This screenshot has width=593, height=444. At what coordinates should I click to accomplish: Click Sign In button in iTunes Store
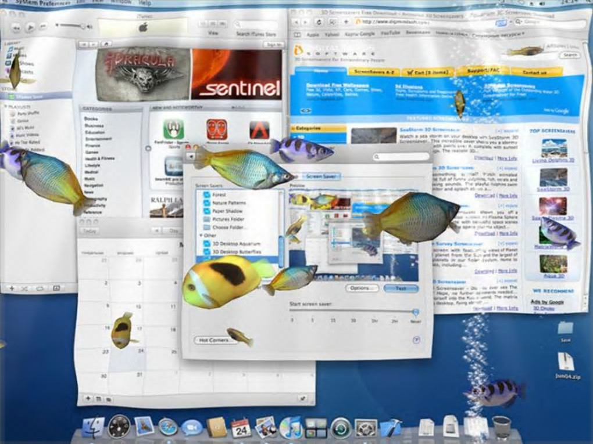coord(274,45)
